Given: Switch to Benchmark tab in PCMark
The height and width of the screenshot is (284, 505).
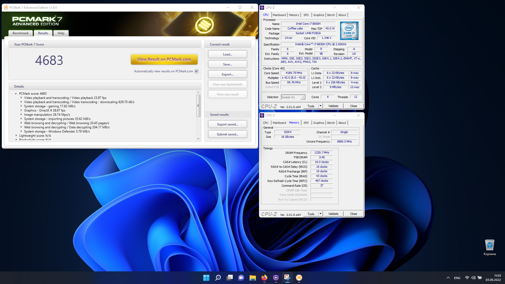Looking at the screenshot, I should coord(21,33).
